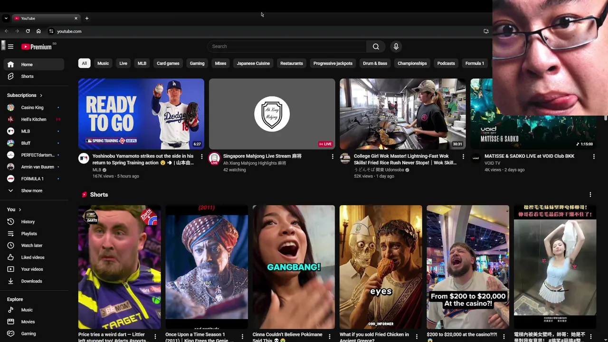Viewport: 608px width, 342px height.
Task: Open Watch later list
Action: coord(33,246)
